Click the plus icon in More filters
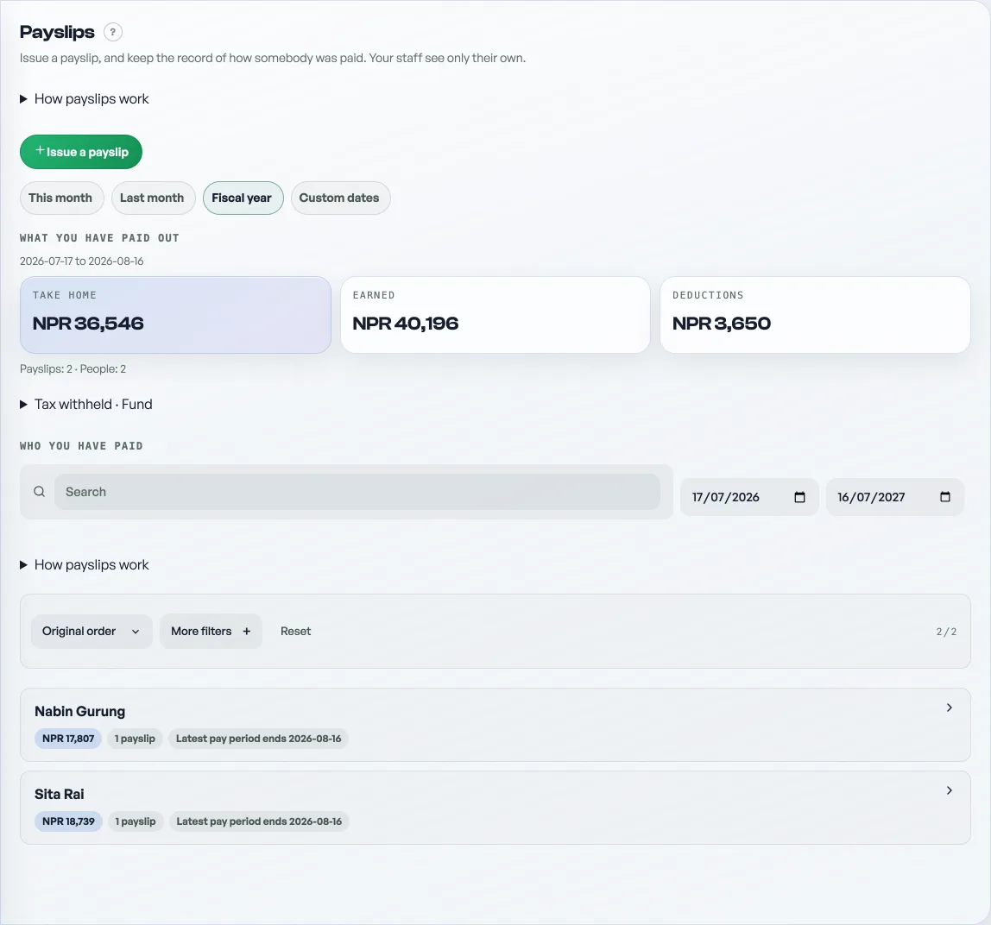 point(247,632)
